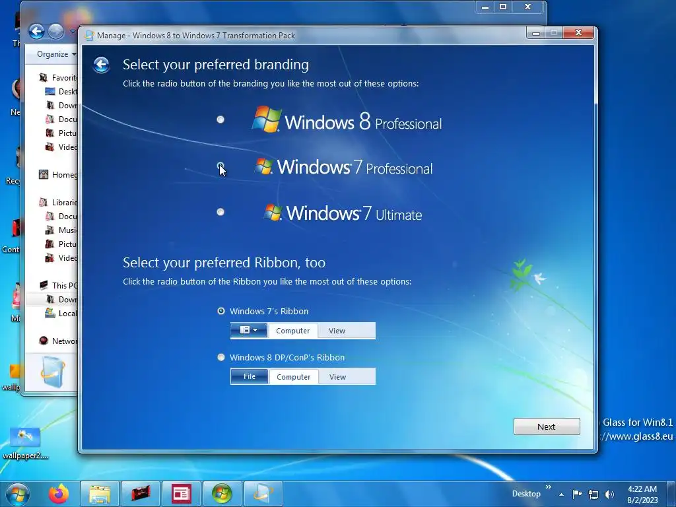Show hidden system tray icons
This screenshot has width=676, height=507.
[x=561, y=494]
